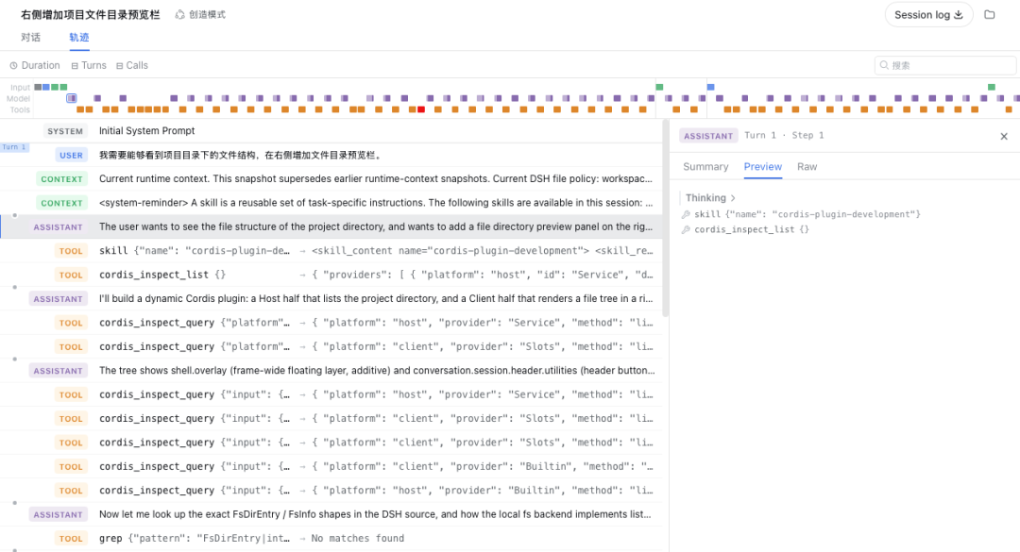This screenshot has width=1020, height=552.
Task: Open the grep FsDirEntry TOOL row
Action: point(331,539)
